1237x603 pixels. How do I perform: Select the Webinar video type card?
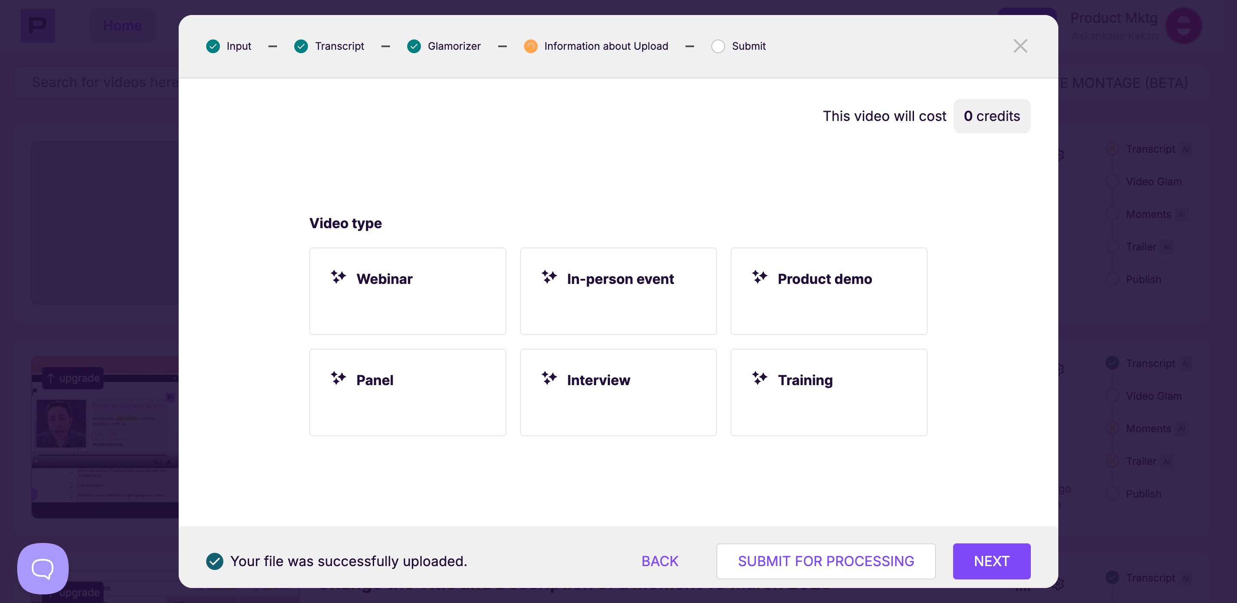coord(407,291)
